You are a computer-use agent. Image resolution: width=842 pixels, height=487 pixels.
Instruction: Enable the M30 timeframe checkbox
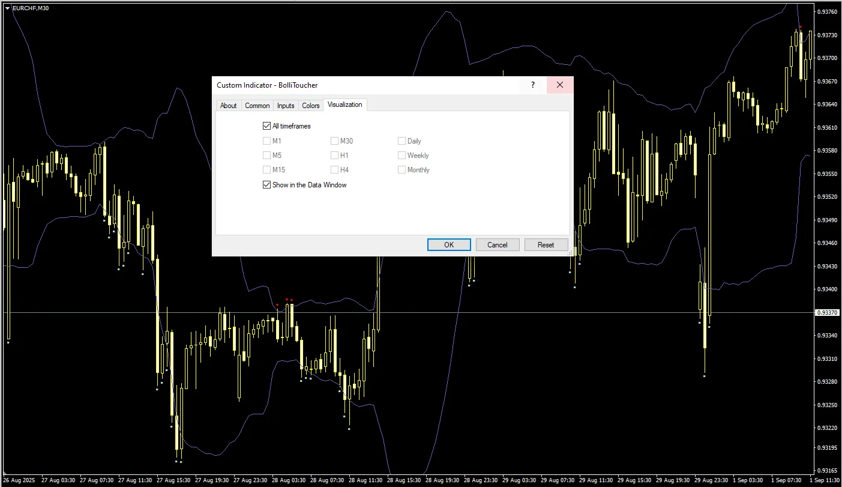[x=334, y=141]
